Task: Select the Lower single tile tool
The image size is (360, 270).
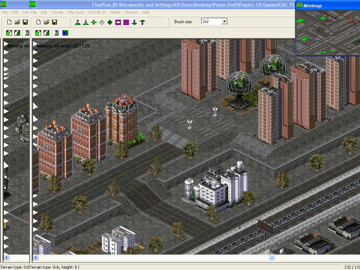Action: pyautogui.click(x=142, y=22)
